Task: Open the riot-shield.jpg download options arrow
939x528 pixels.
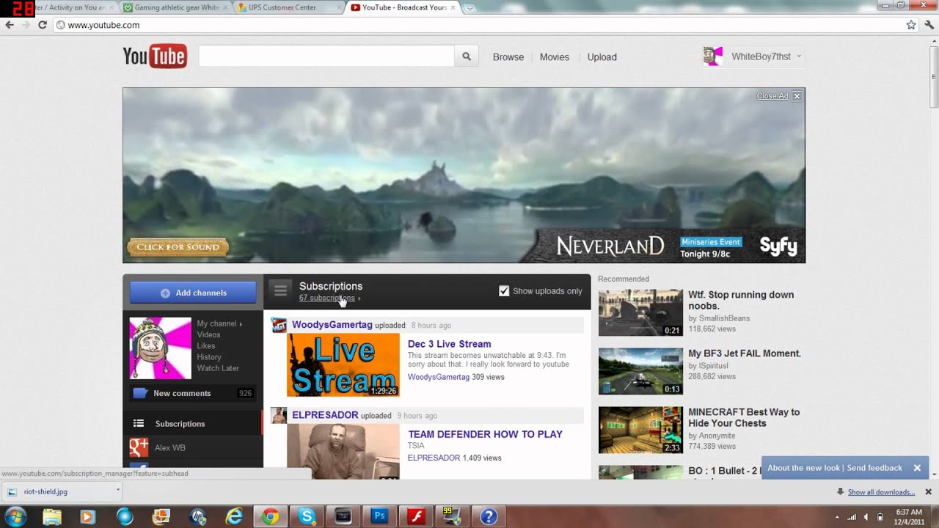Action: [x=117, y=491]
